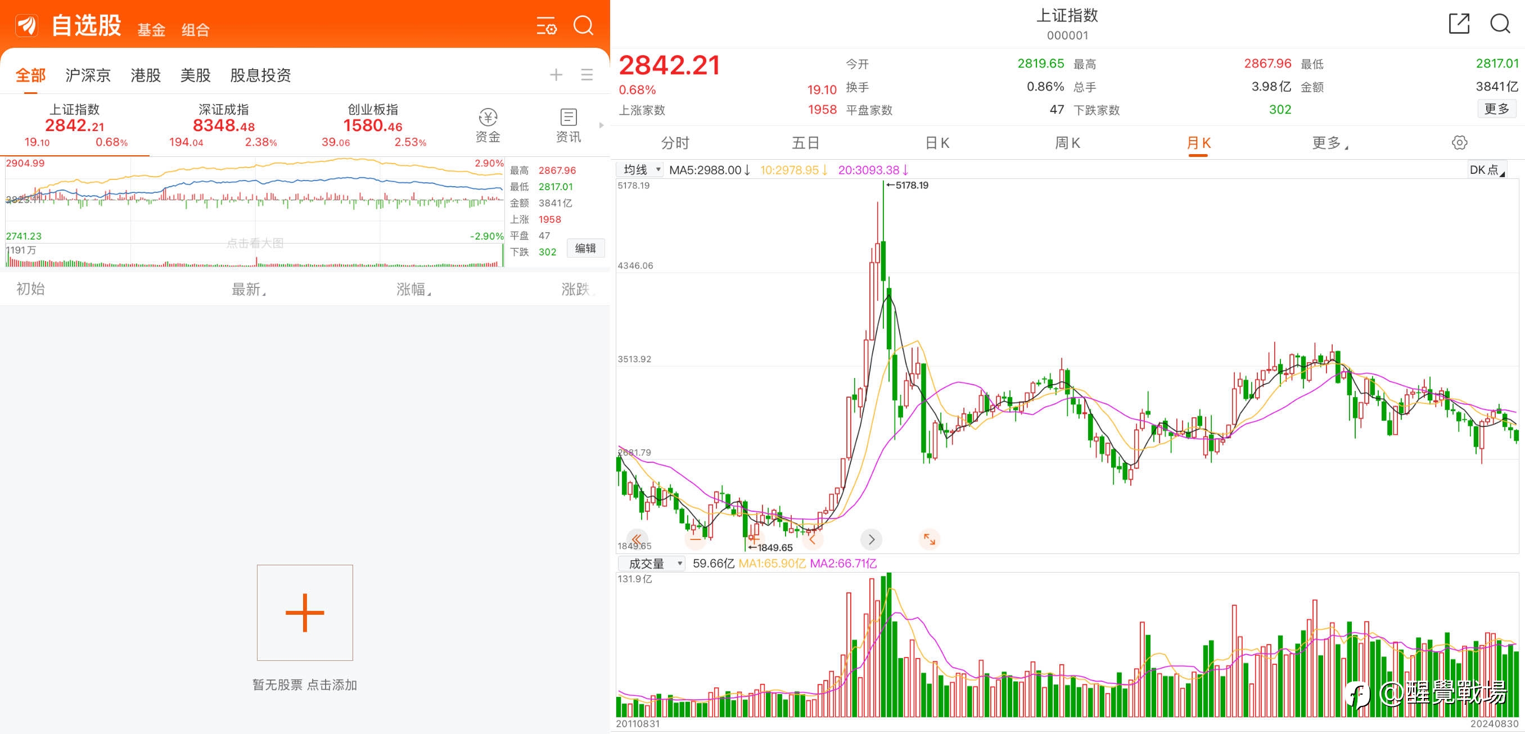
Task: Open the 成交量 indicator dropdown
Action: 651,564
